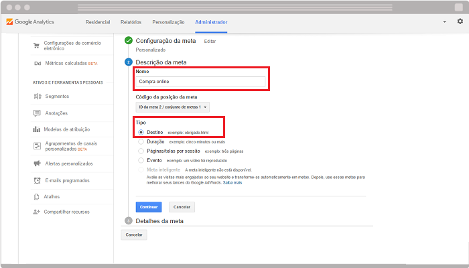The image size is (469, 268).
Task: Click the megaphone icon for Alertas personalizados
Action: pyautogui.click(x=37, y=163)
